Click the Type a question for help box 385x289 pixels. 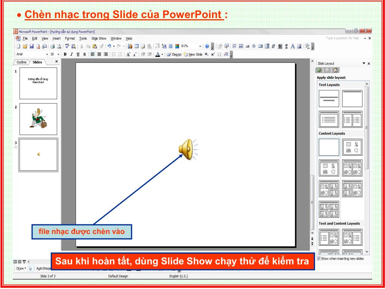(343, 38)
